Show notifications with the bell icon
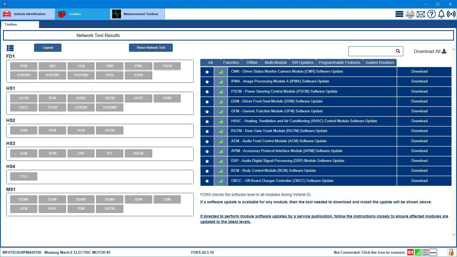 tap(441, 14)
